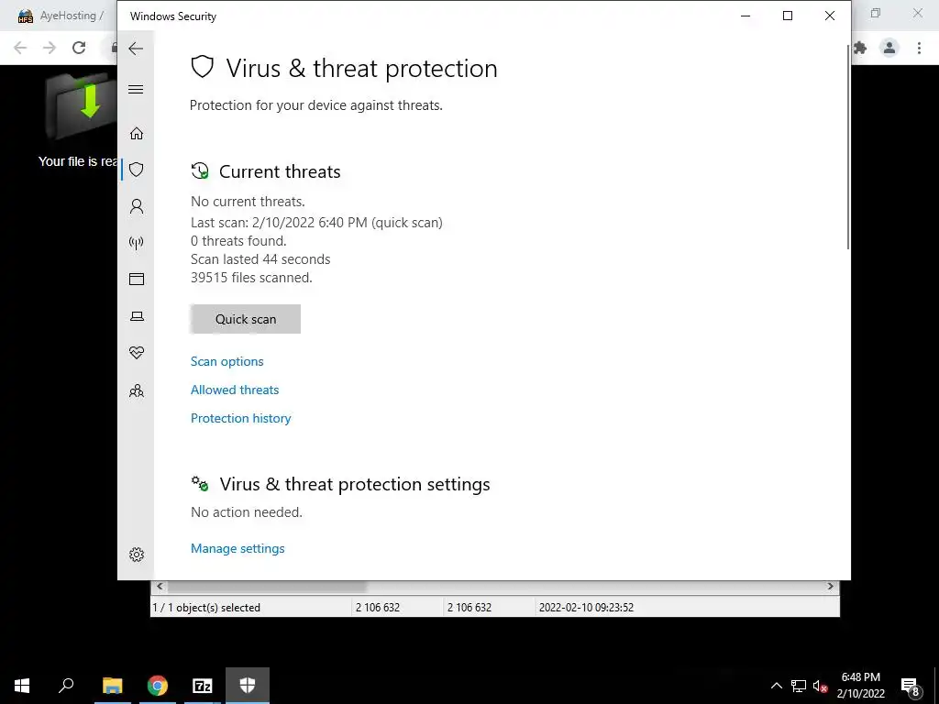Click Chrome's back navigation arrow

click(20, 48)
